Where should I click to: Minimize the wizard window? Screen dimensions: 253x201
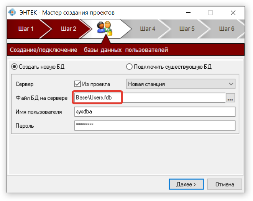click(x=188, y=13)
